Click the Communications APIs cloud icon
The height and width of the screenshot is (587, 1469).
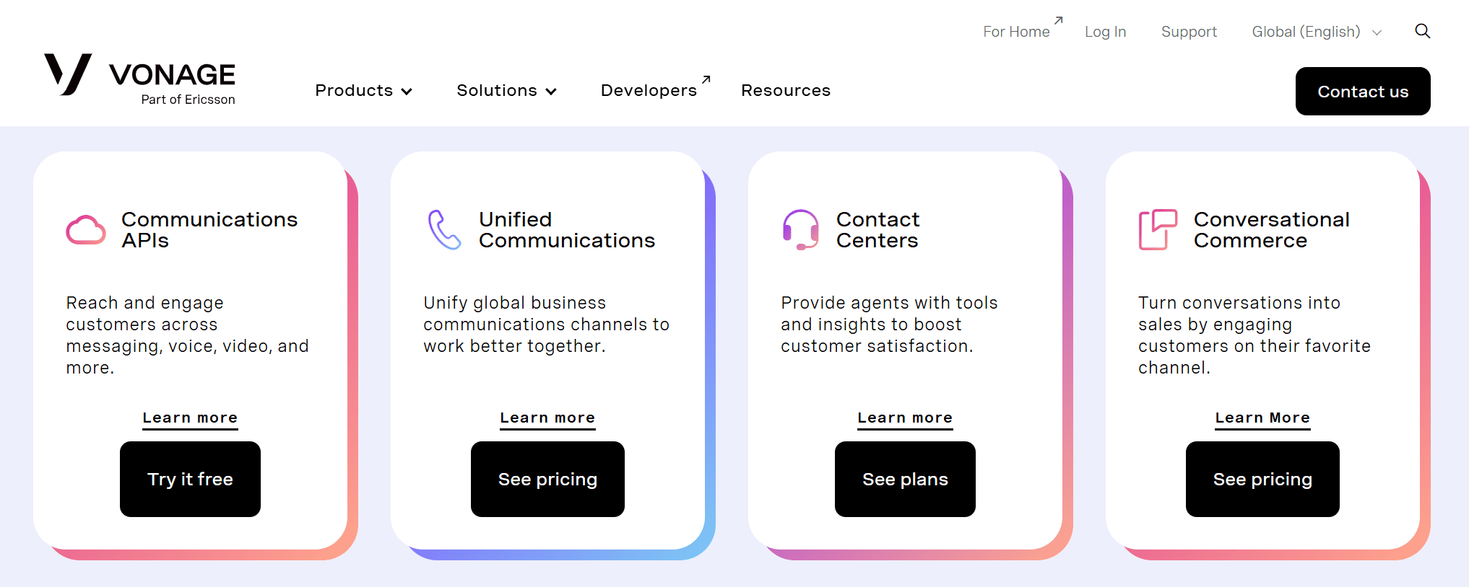pyautogui.click(x=86, y=230)
